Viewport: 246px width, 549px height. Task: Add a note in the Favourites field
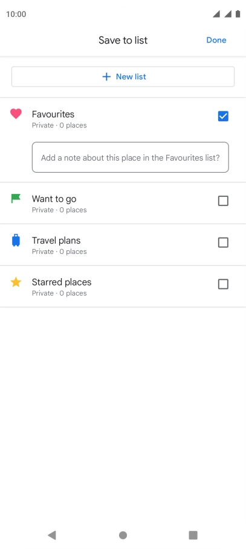pos(131,157)
